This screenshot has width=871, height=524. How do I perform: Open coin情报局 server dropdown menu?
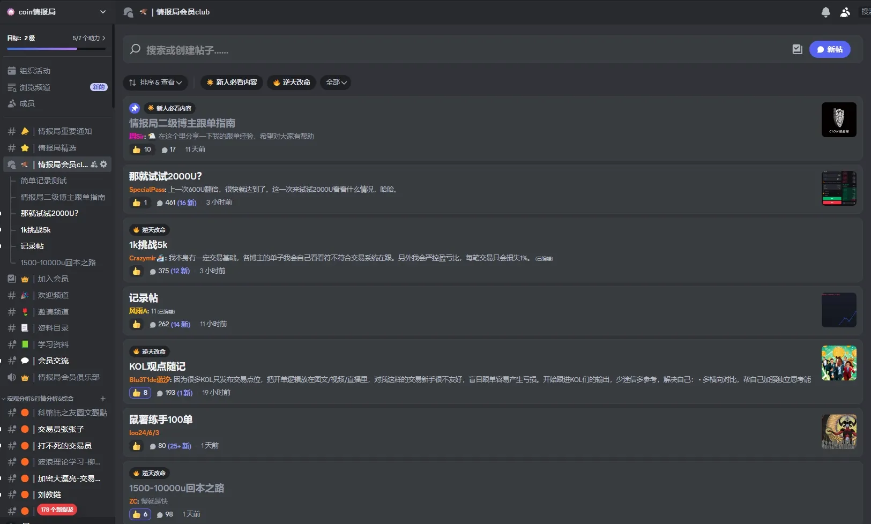point(103,12)
